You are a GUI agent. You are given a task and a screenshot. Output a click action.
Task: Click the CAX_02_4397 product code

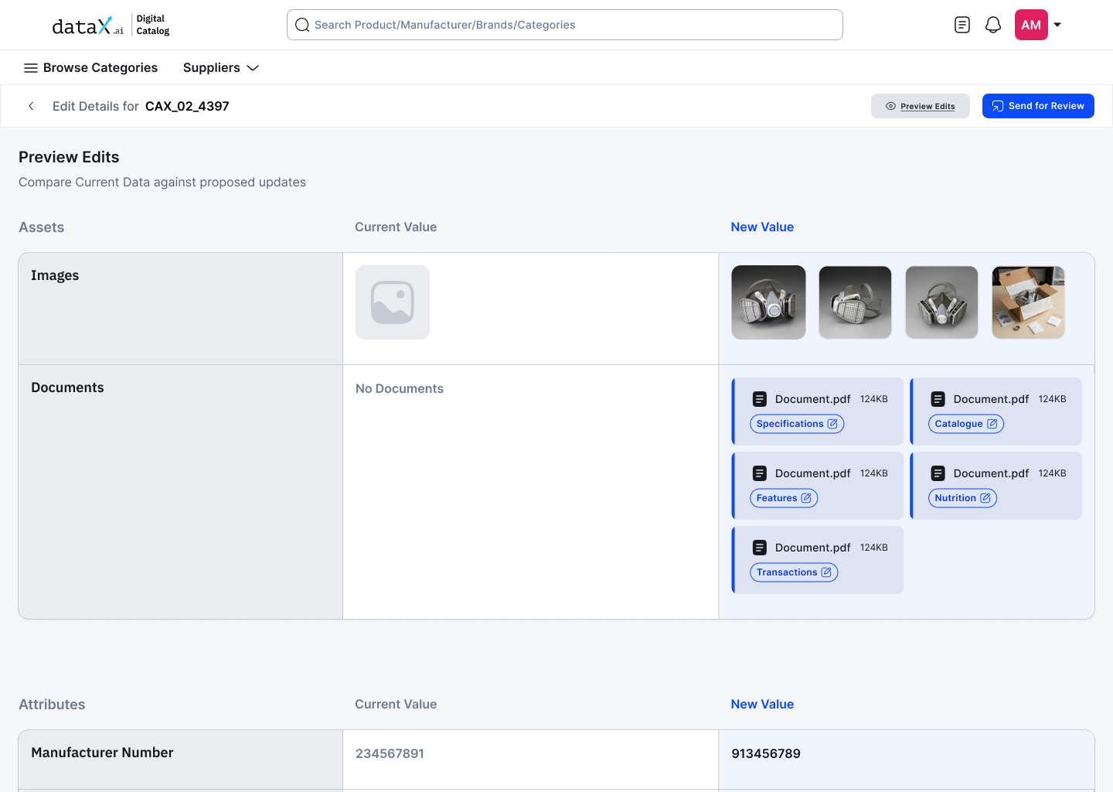click(x=187, y=106)
